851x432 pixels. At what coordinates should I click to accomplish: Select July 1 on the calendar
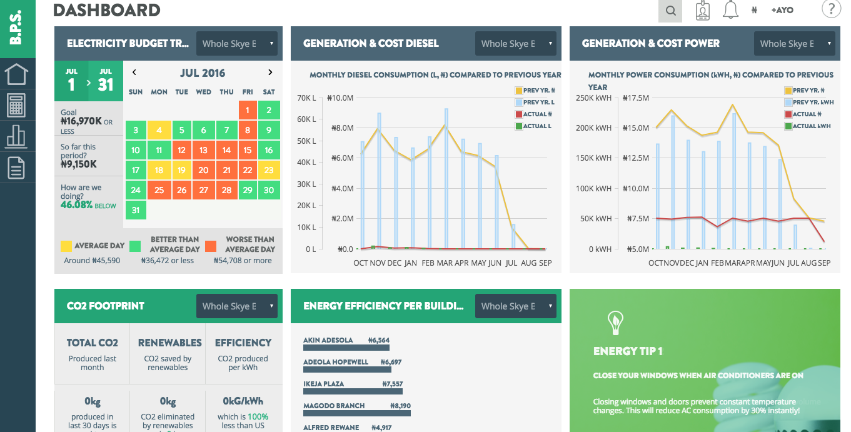(248, 111)
